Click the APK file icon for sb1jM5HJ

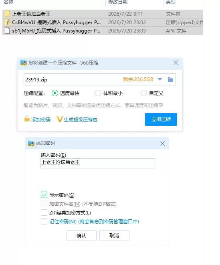point(7,31)
